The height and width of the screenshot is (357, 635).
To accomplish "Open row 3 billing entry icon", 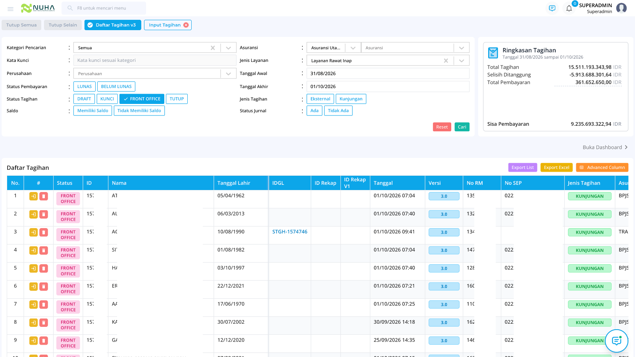I will click(34, 232).
